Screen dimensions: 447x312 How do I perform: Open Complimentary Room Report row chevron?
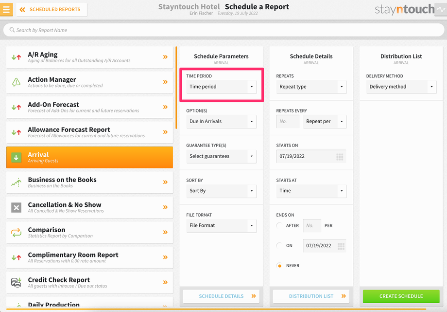[x=165, y=257]
